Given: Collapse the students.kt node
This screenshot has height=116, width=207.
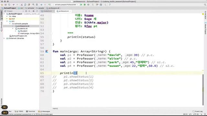Looking at the screenshot, I should point(13,29).
